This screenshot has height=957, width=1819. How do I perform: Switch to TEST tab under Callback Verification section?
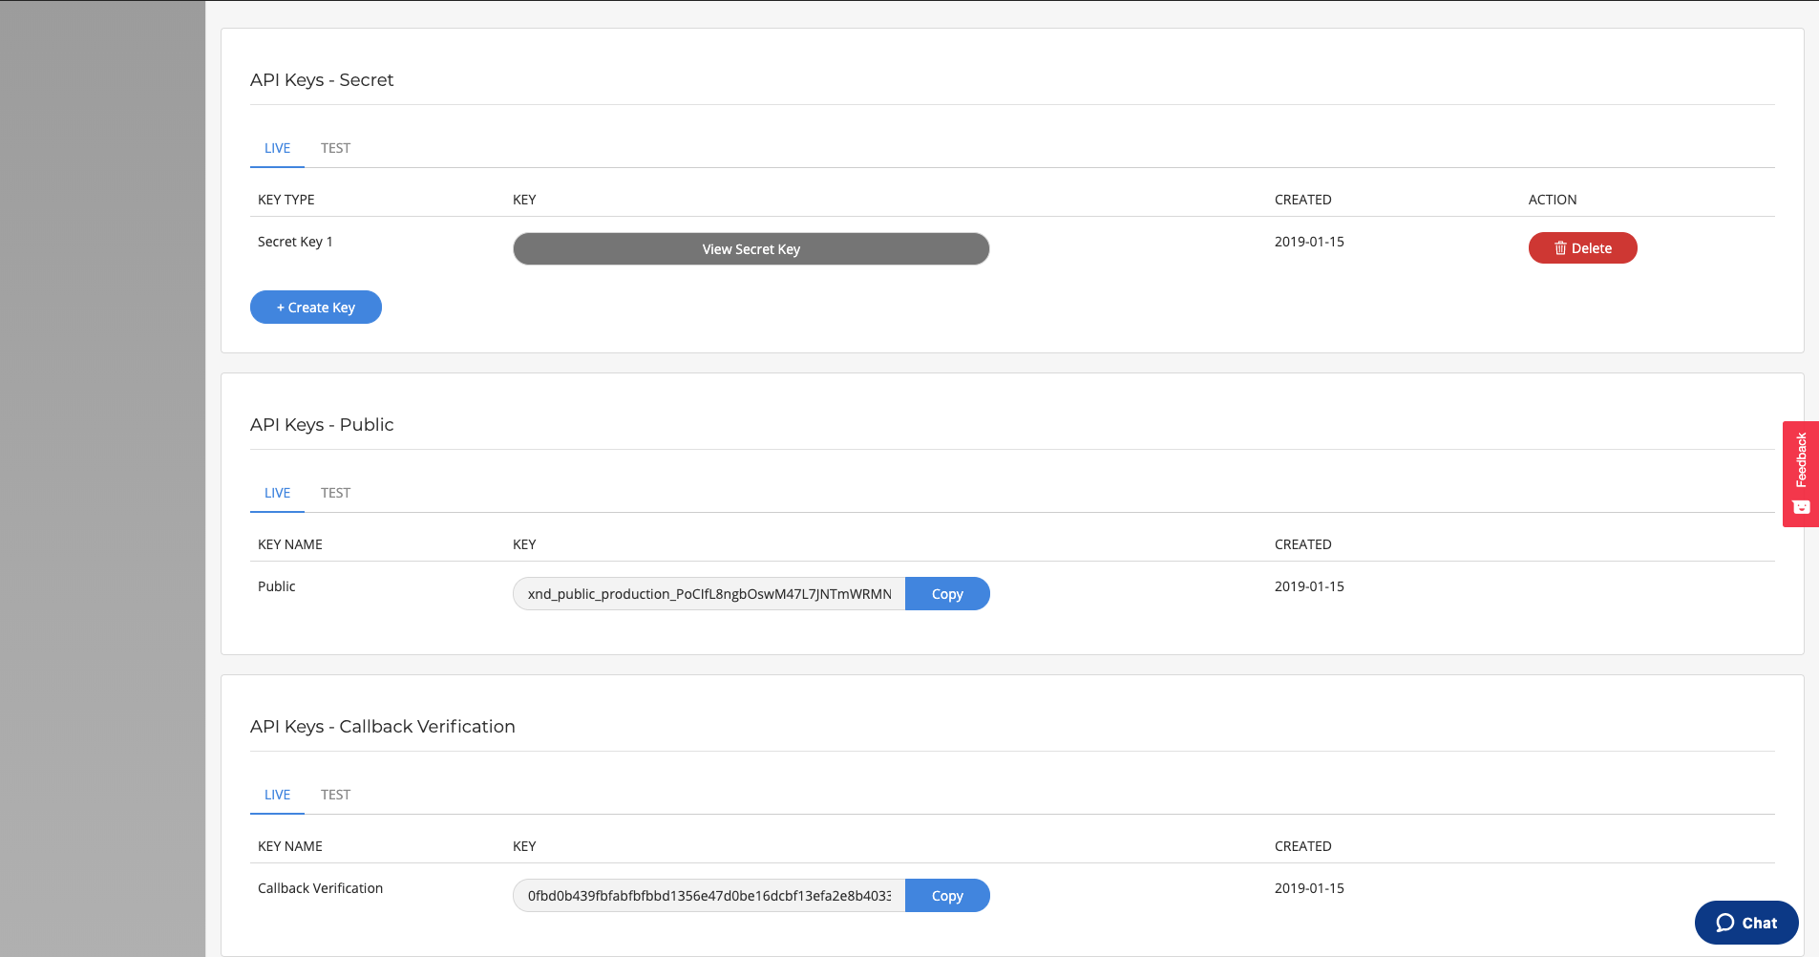335,795
